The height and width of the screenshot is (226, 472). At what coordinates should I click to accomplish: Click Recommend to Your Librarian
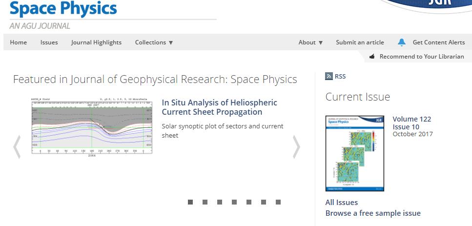(x=422, y=56)
